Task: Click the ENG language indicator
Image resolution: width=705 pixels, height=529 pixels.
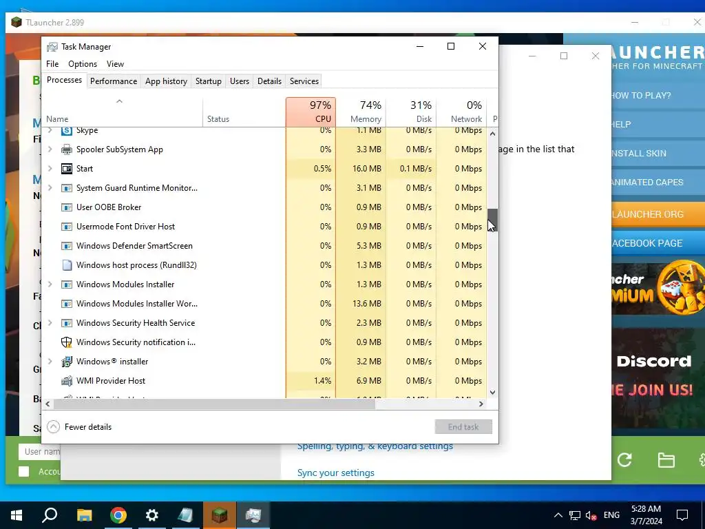Action: [611, 515]
